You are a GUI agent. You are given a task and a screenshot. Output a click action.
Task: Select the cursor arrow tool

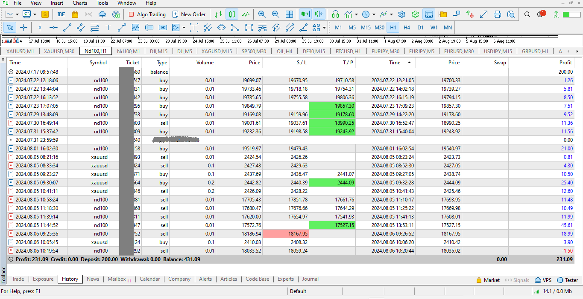pyautogui.click(x=10, y=28)
